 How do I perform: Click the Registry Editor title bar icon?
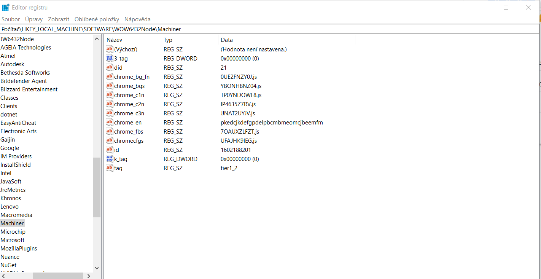(6, 7)
